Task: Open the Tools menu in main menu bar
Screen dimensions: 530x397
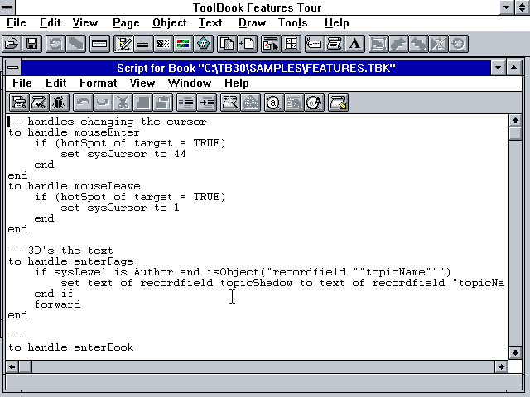Action: [293, 23]
